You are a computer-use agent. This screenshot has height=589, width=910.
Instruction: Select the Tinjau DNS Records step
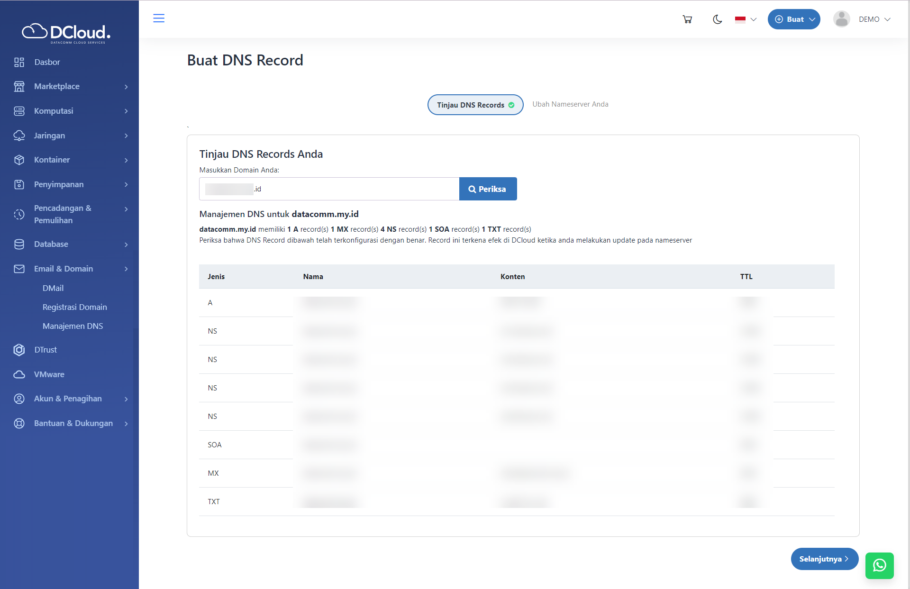(475, 105)
